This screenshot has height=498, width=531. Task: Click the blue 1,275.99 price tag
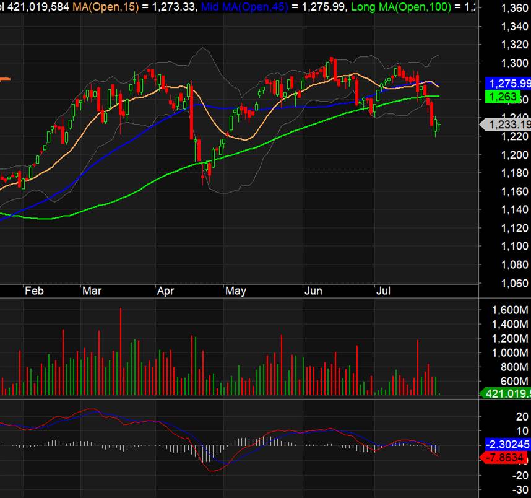(508, 84)
